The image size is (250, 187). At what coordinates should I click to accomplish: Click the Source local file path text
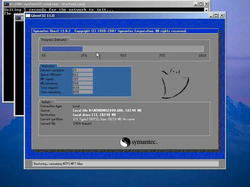[x=107, y=110]
